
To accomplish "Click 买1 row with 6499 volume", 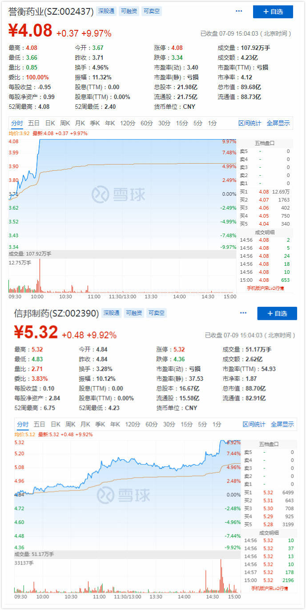I will tap(269, 492).
